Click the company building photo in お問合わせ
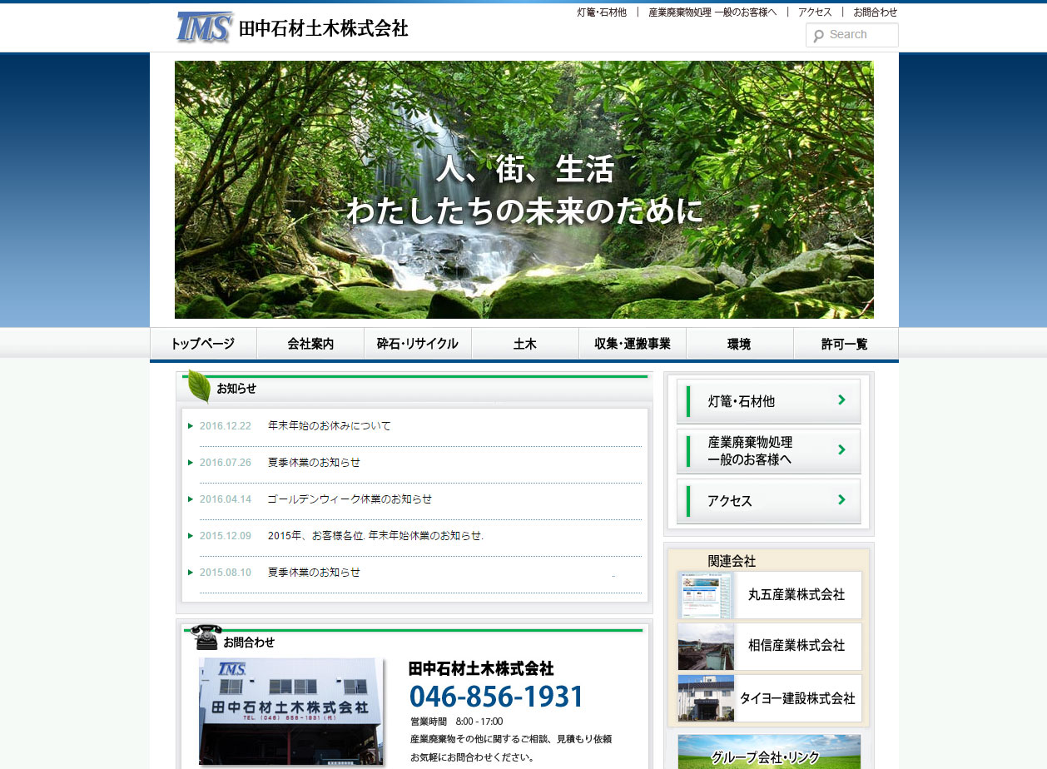1047x769 pixels. click(291, 712)
